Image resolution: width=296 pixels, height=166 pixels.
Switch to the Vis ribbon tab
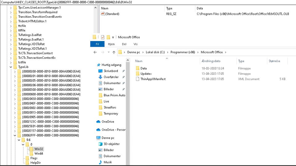coord(136,44)
